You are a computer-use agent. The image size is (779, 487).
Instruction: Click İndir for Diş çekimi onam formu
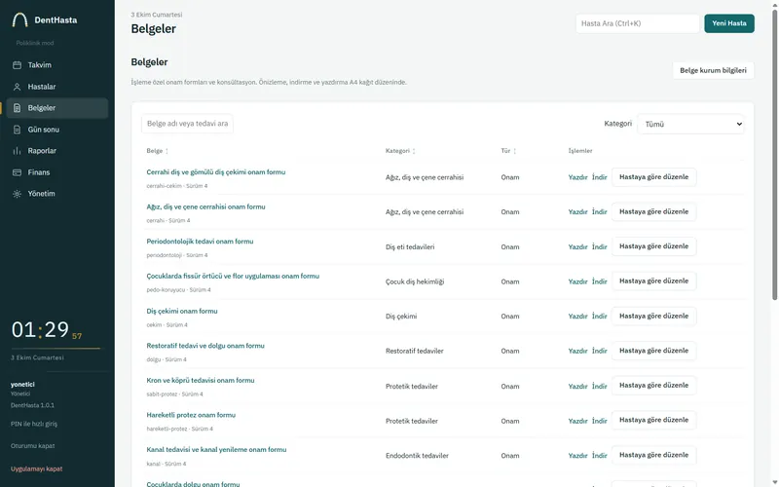(x=600, y=317)
